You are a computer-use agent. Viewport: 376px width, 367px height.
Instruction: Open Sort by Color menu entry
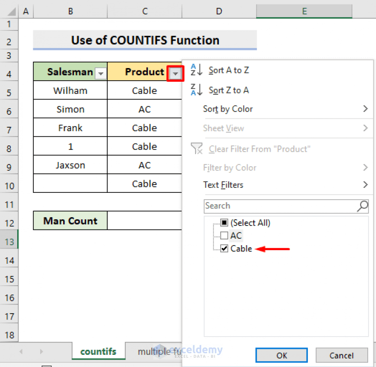pyautogui.click(x=278, y=109)
